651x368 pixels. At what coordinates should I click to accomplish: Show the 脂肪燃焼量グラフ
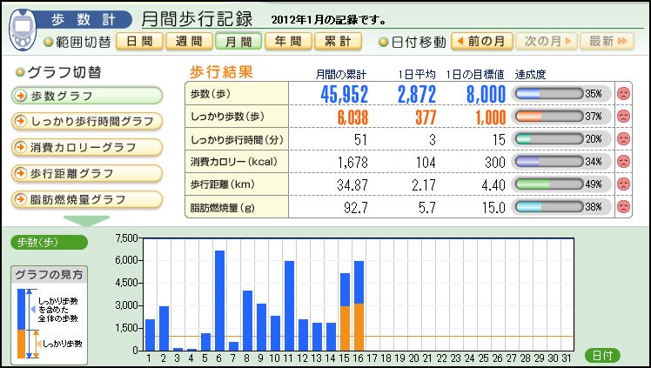click(x=87, y=199)
